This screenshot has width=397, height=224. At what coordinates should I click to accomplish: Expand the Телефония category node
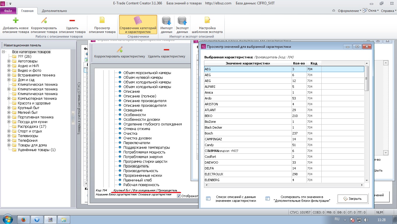click(x=9, y=141)
